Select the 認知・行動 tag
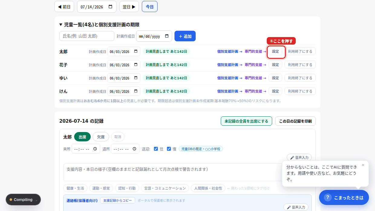 point(127,188)
